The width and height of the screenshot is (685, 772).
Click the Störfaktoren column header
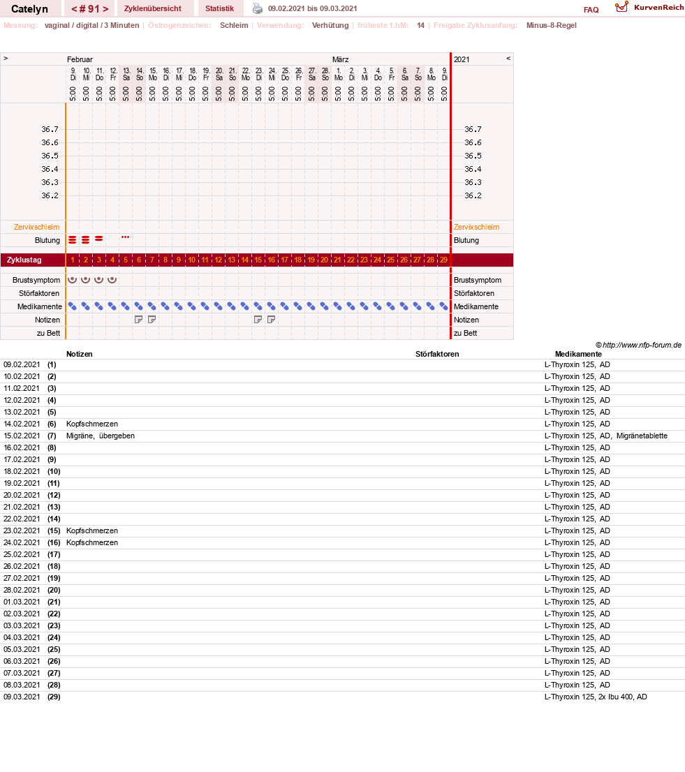click(437, 354)
